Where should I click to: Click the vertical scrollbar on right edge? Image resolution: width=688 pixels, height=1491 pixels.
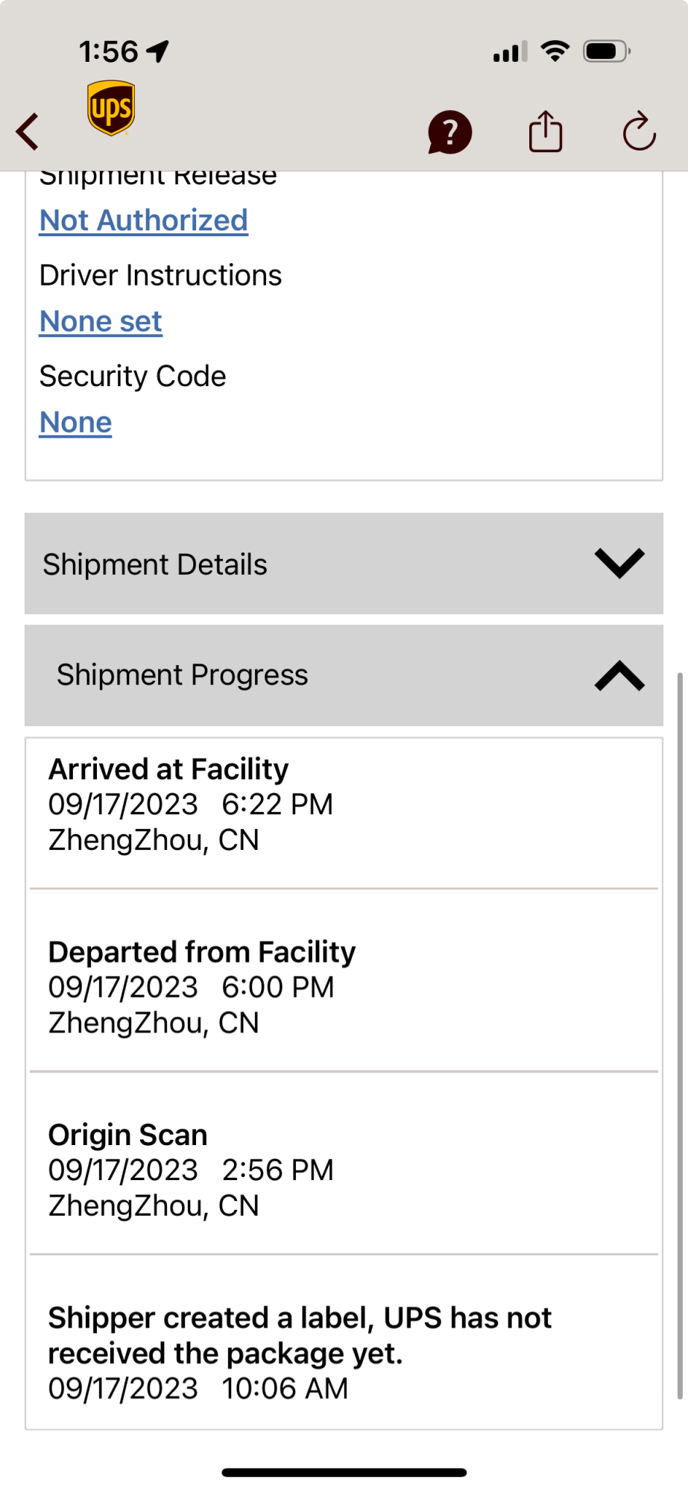[x=680, y=1036]
